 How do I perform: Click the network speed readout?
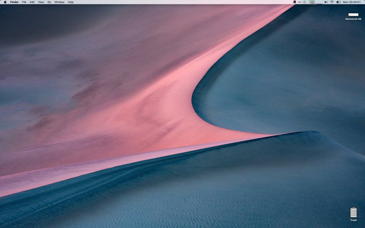point(312,2)
